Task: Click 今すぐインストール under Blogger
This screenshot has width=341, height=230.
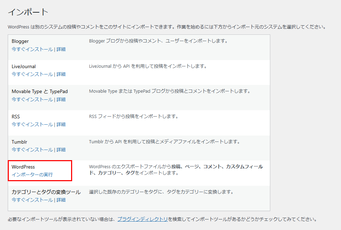Action: tap(32, 49)
